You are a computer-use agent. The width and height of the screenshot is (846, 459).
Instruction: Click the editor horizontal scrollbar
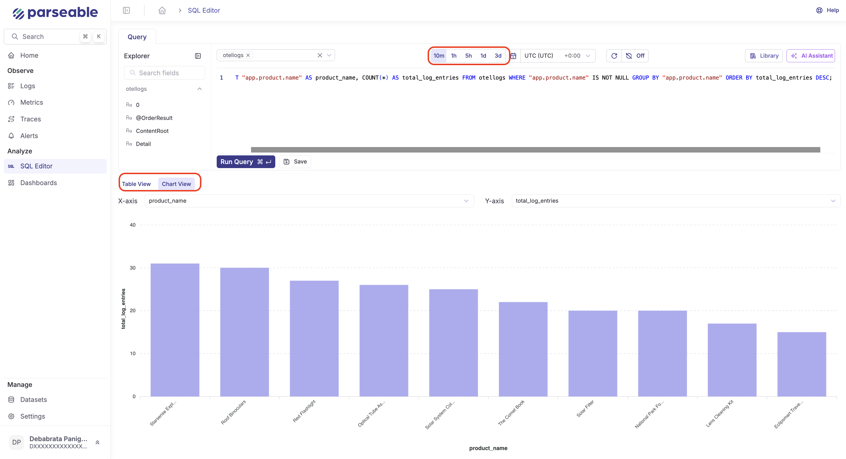(535, 150)
